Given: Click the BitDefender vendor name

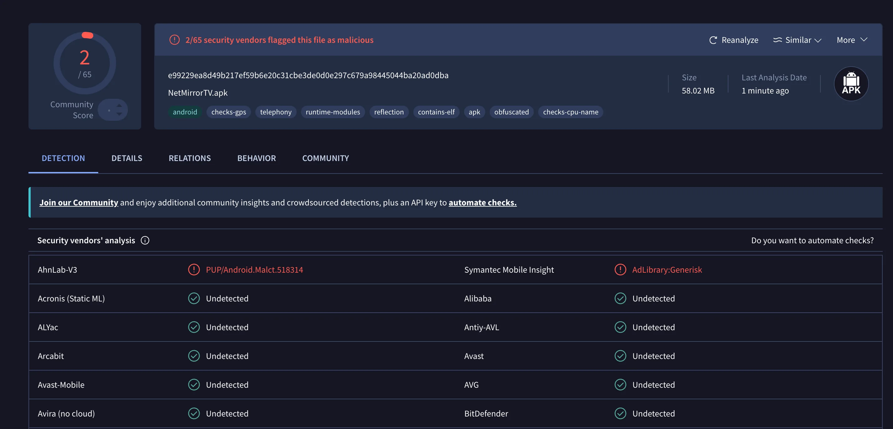Looking at the screenshot, I should [x=486, y=413].
